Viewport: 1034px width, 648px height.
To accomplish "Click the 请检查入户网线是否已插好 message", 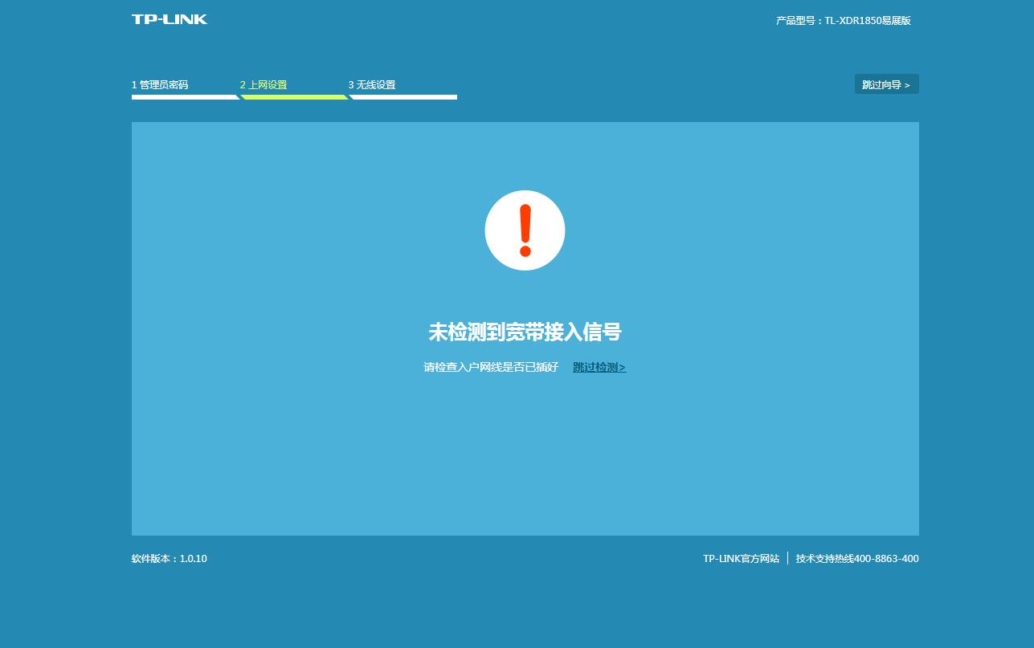I will pyautogui.click(x=489, y=367).
